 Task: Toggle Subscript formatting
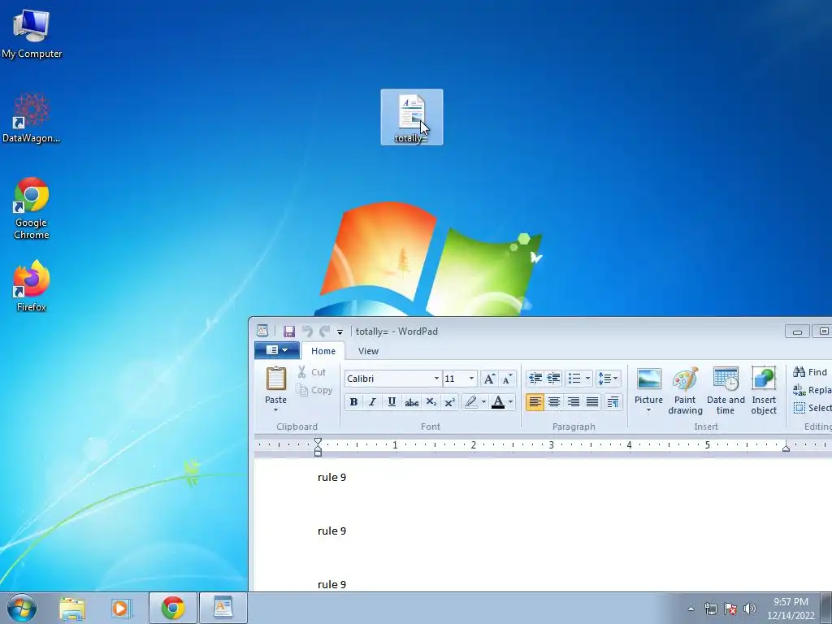point(431,401)
